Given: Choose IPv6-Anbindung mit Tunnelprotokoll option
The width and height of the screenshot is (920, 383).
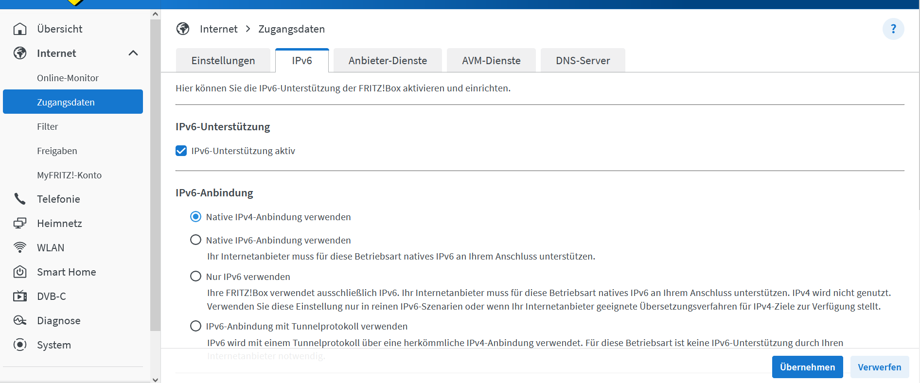Looking at the screenshot, I should [195, 326].
